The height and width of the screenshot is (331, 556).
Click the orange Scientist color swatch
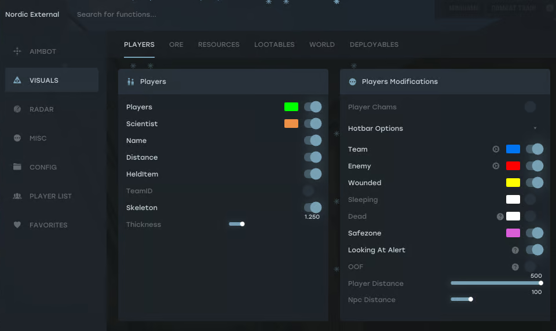point(291,123)
